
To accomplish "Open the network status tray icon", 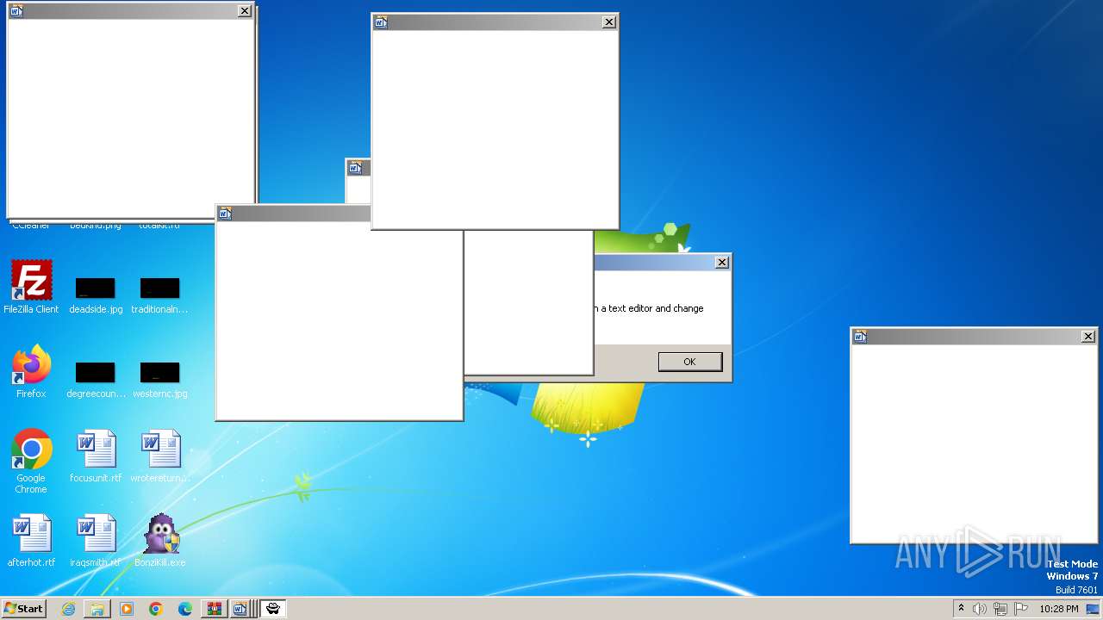I will 1000,609.
